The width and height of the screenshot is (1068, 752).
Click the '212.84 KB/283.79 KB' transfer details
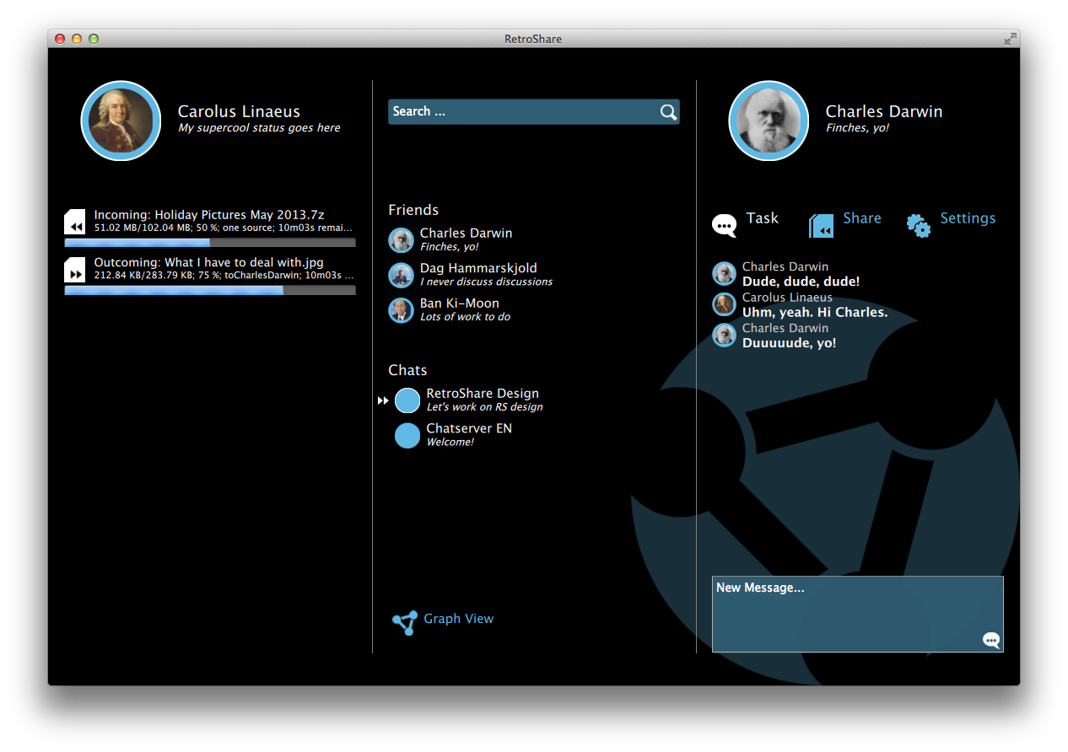coord(224,275)
